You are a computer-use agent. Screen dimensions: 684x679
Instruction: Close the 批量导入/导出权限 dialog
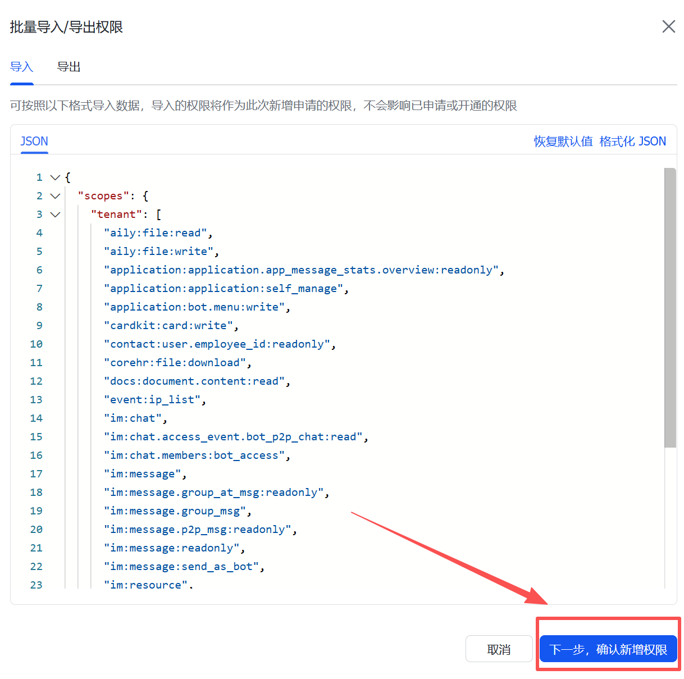pos(668,26)
